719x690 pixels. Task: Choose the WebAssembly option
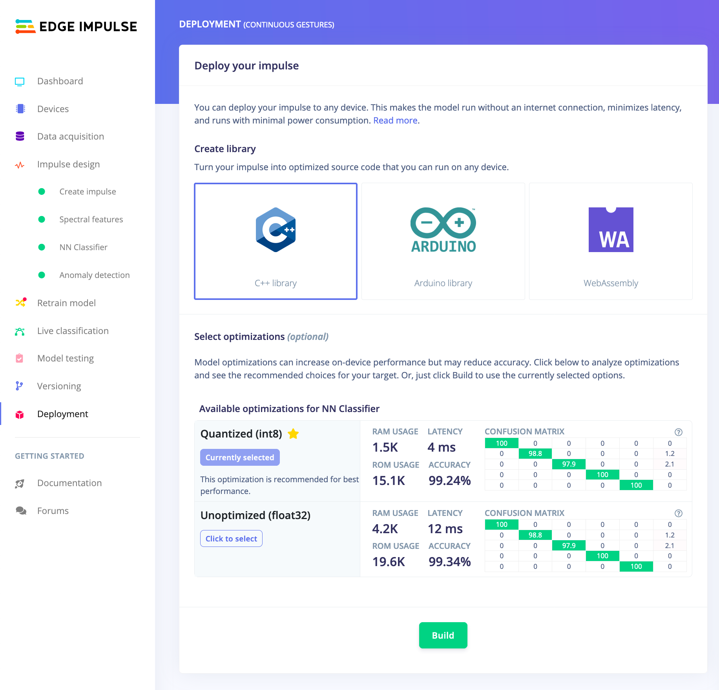pyautogui.click(x=611, y=241)
